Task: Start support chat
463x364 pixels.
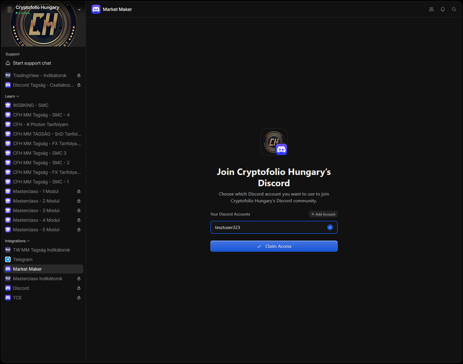Action: click(32, 63)
